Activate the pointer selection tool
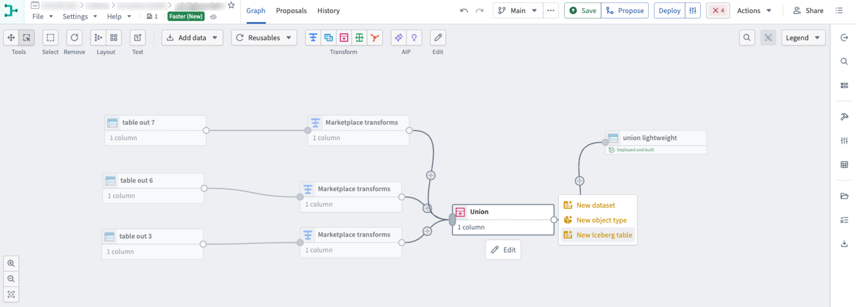Viewport: 856px width, 307px height. (x=27, y=37)
